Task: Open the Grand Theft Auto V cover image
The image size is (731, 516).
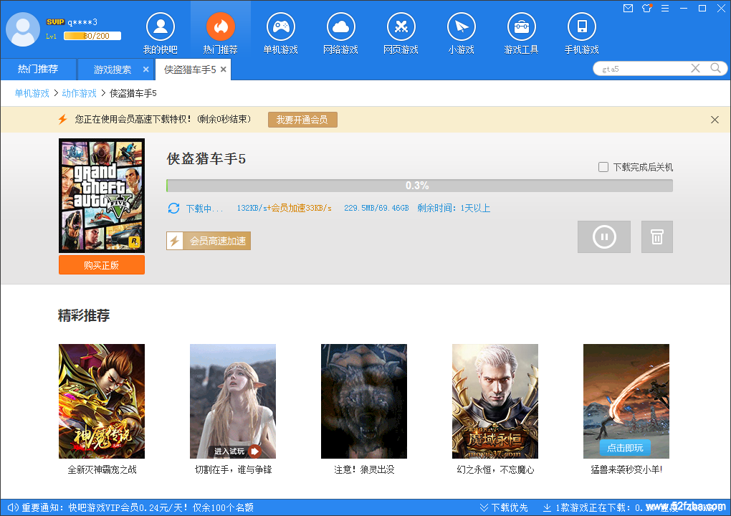Action: click(x=102, y=196)
